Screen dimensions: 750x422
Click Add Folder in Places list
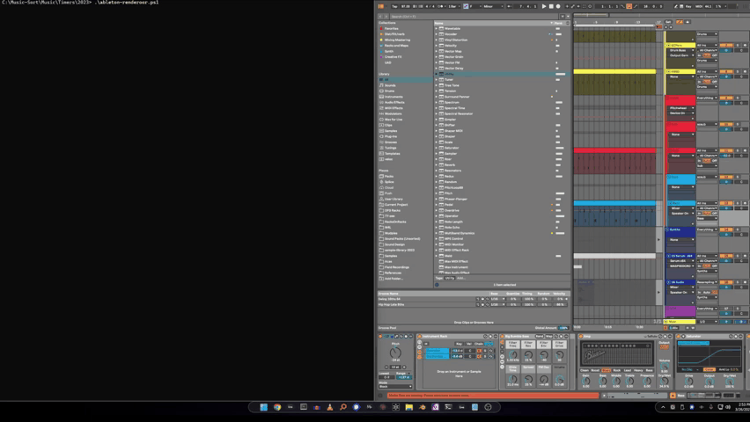(393, 279)
